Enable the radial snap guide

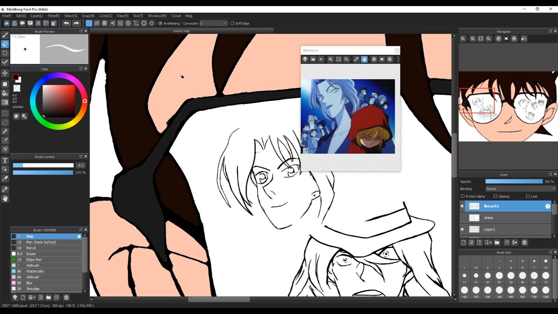(x=120, y=23)
